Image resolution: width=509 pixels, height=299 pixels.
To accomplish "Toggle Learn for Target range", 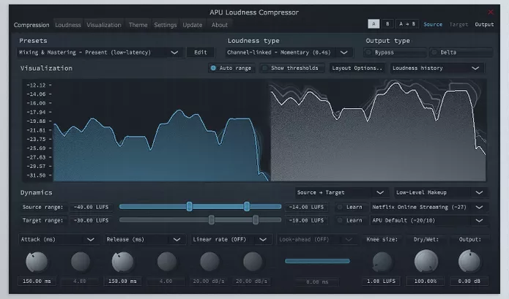I will (351, 220).
